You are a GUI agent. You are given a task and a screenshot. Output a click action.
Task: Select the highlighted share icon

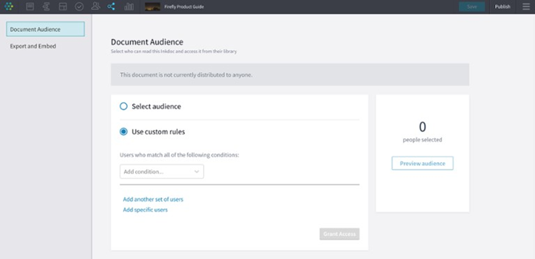pos(112,7)
